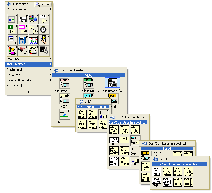Expand the Programmierung category arrow
The width and height of the screenshot is (212, 193).
point(51,9)
